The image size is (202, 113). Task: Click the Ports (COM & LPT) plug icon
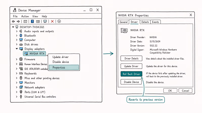(x=21, y=92)
